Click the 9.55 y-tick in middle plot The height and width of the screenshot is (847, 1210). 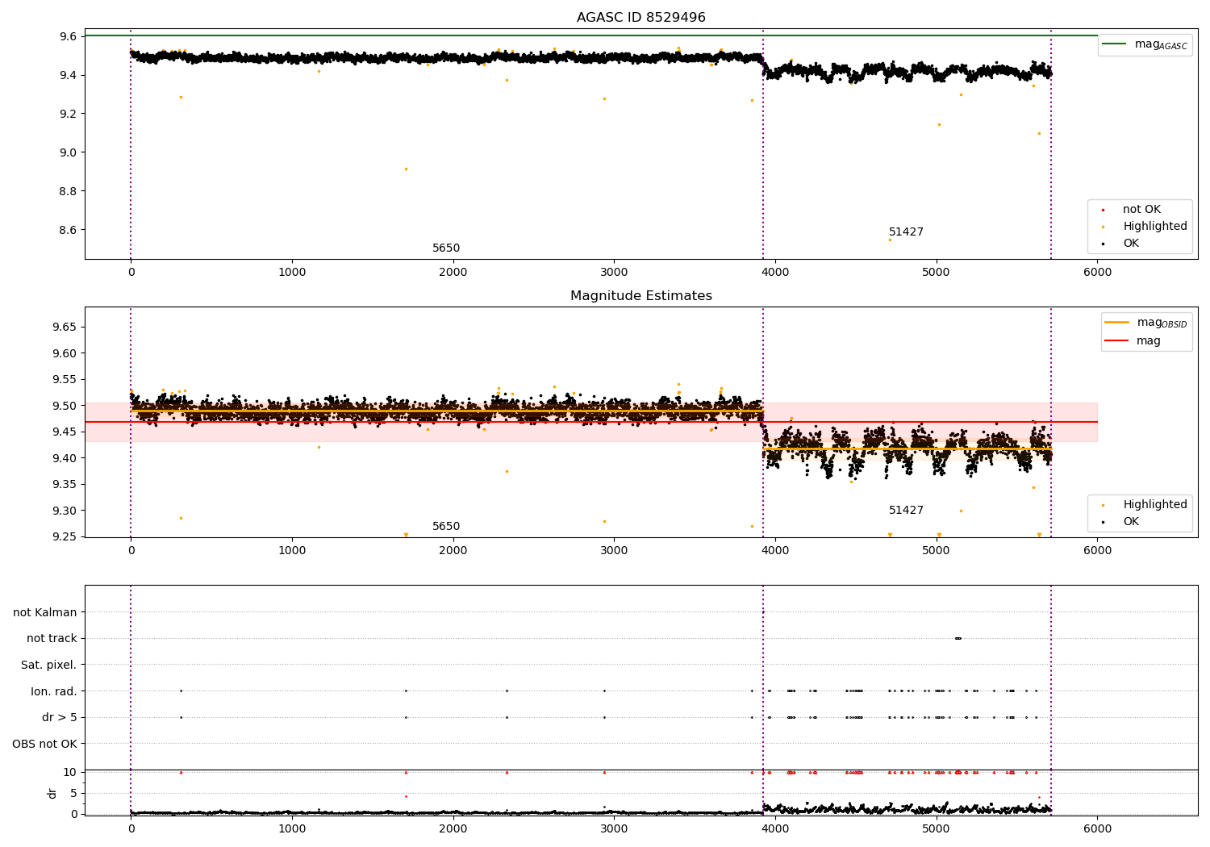click(65, 379)
